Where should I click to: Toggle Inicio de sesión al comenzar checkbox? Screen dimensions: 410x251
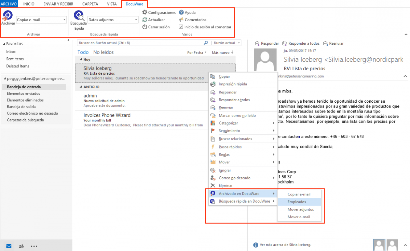point(181,27)
